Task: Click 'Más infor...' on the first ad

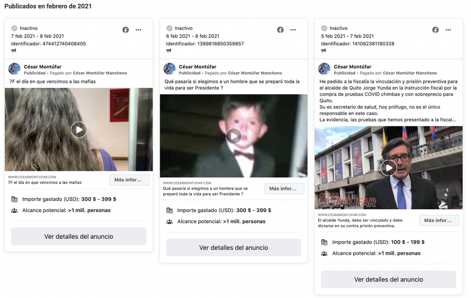Action: click(x=129, y=180)
